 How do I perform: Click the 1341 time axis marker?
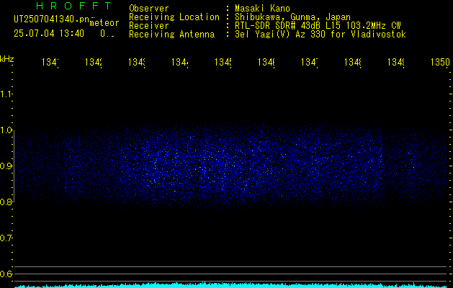coord(50,63)
